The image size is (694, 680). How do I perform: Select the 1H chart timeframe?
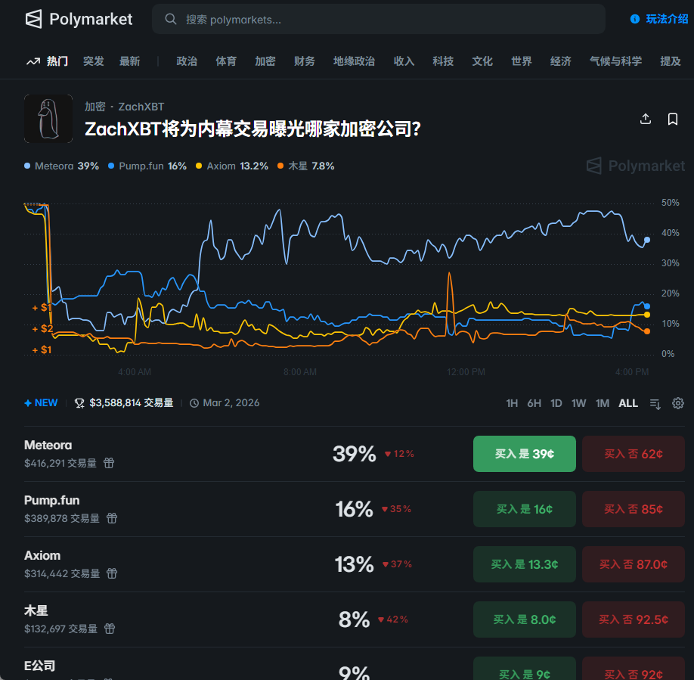(512, 403)
